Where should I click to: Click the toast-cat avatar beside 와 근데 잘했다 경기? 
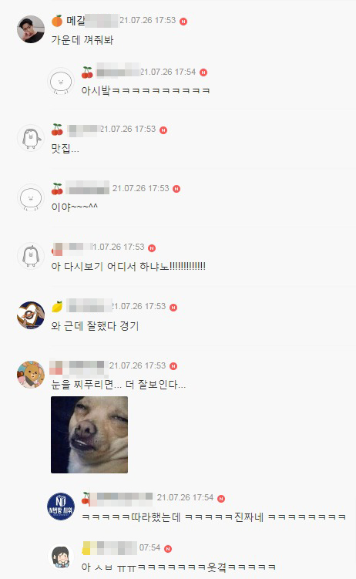(x=31, y=315)
